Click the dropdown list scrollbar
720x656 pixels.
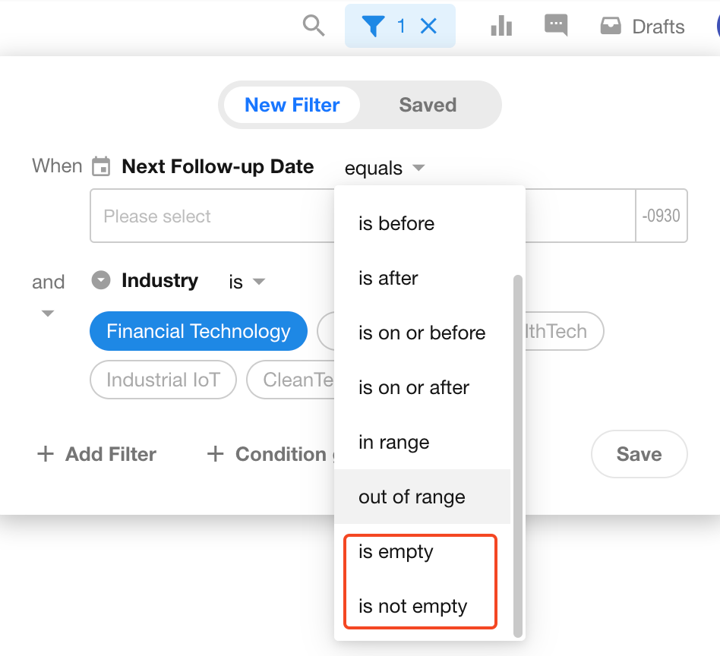tap(518, 456)
